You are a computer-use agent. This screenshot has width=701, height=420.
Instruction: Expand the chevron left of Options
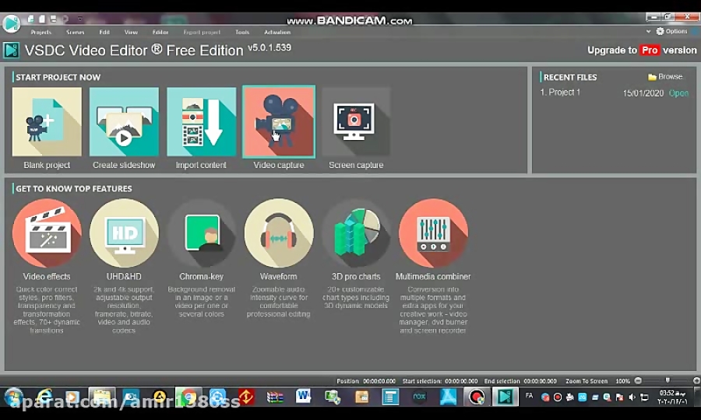point(648,32)
